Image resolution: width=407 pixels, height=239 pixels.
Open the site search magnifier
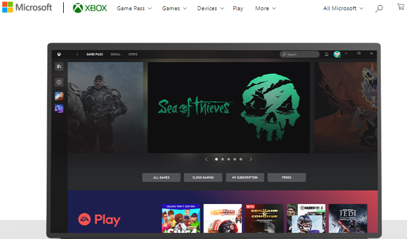[x=379, y=9]
